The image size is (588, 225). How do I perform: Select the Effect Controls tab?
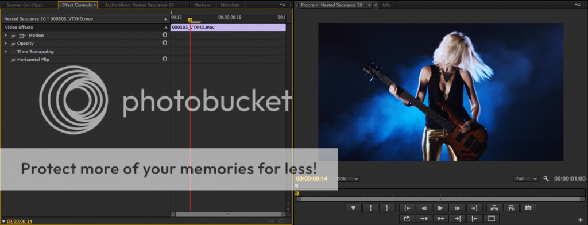click(77, 5)
